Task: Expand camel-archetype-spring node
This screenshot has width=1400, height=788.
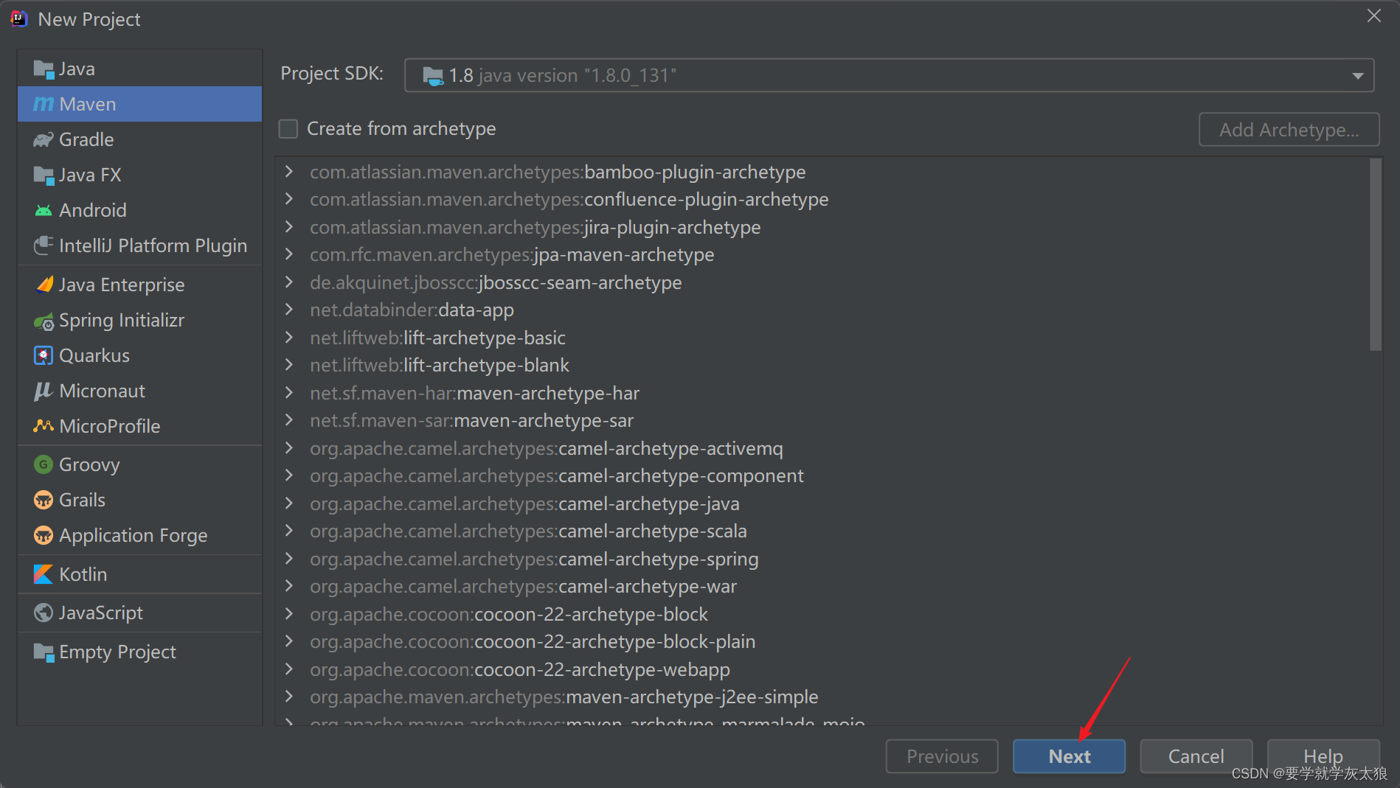Action: 289,559
